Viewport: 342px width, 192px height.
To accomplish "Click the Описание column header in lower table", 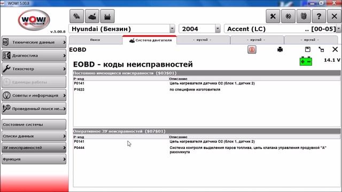I will pos(178,137).
